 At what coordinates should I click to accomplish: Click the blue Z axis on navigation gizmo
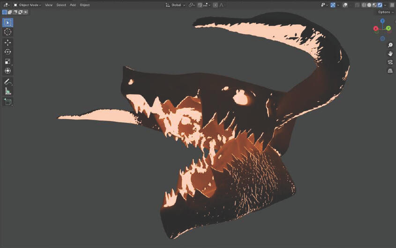pyautogui.click(x=382, y=21)
